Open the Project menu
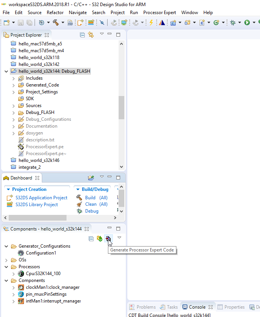Screen dimensions: 260x317 click(x=117, y=13)
